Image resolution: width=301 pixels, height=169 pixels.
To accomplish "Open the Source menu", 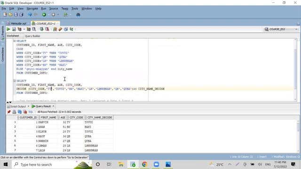I will pos(54,8).
